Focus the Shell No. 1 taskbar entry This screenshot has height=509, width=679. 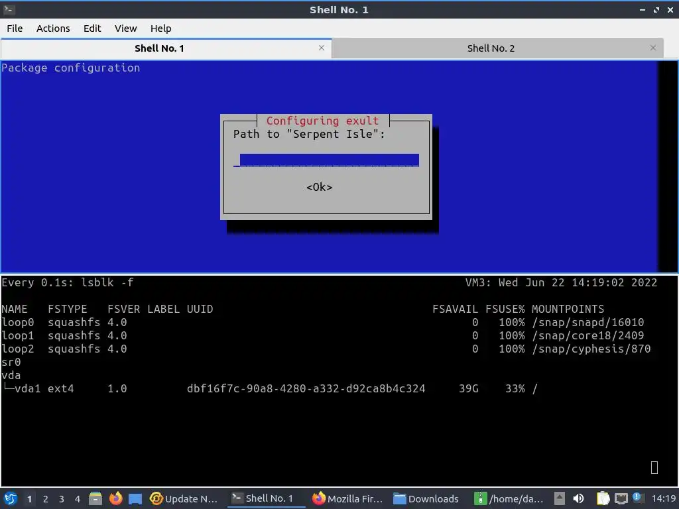265,498
